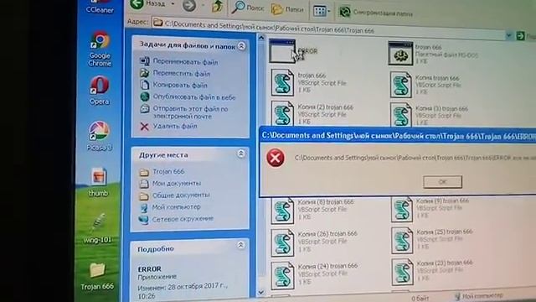Click the Go button beside address bar
Screen dimensions: 536x302
pyautogui.click(x=521, y=35)
